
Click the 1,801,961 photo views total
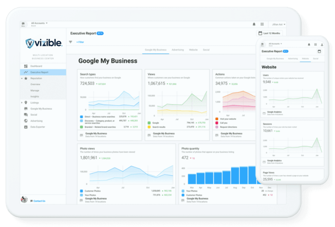[x=89, y=158]
